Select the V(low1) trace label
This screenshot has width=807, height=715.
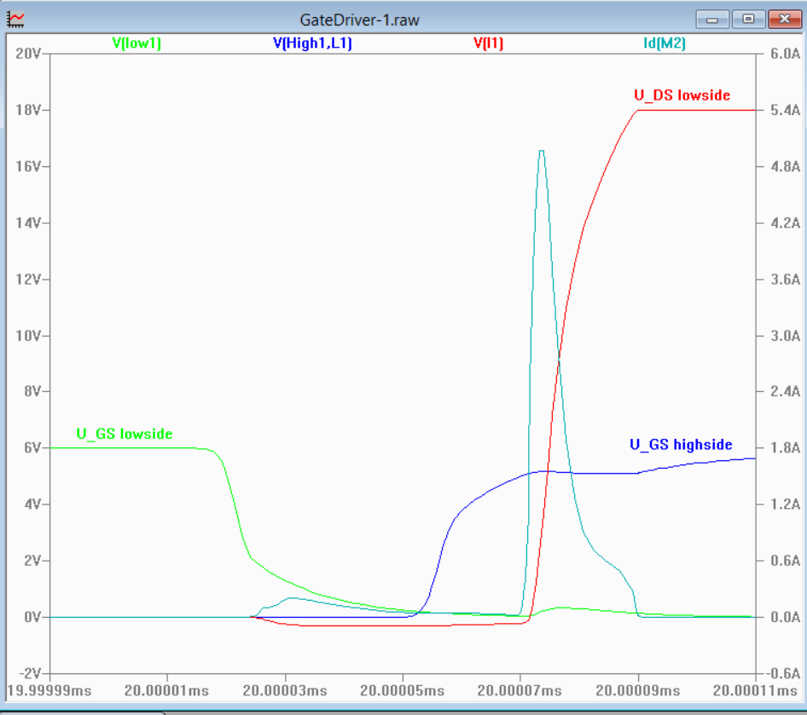(136, 43)
